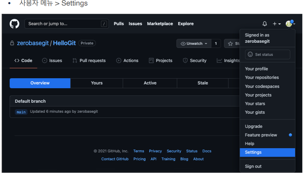Click the slash key hint in search
The height and width of the screenshot is (173, 303).
pyautogui.click(x=104, y=24)
